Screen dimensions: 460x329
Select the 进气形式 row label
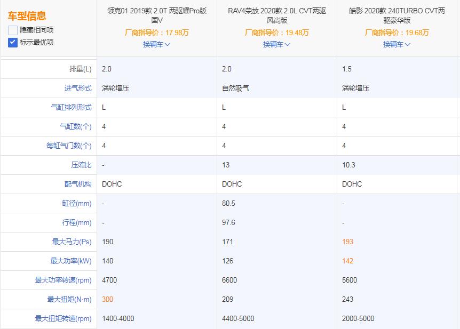pos(78,88)
